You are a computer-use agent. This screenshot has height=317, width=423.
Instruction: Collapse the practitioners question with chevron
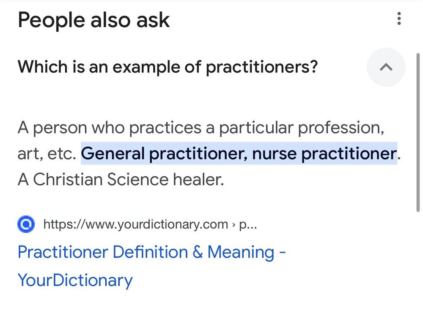pos(386,67)
